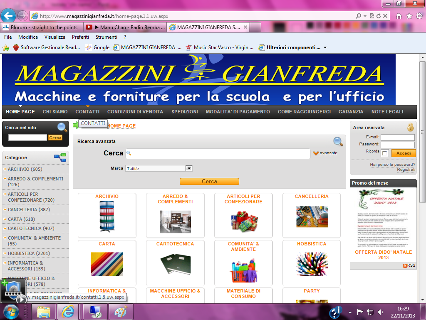Click the Categorie tree icon
The width and height of the screenshot is (426, 320).
[60, 157]
